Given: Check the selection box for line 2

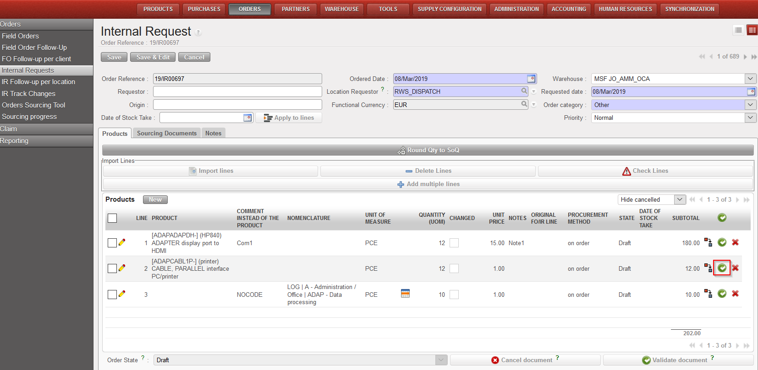Looking at the screenshot, I should (112, 268).
